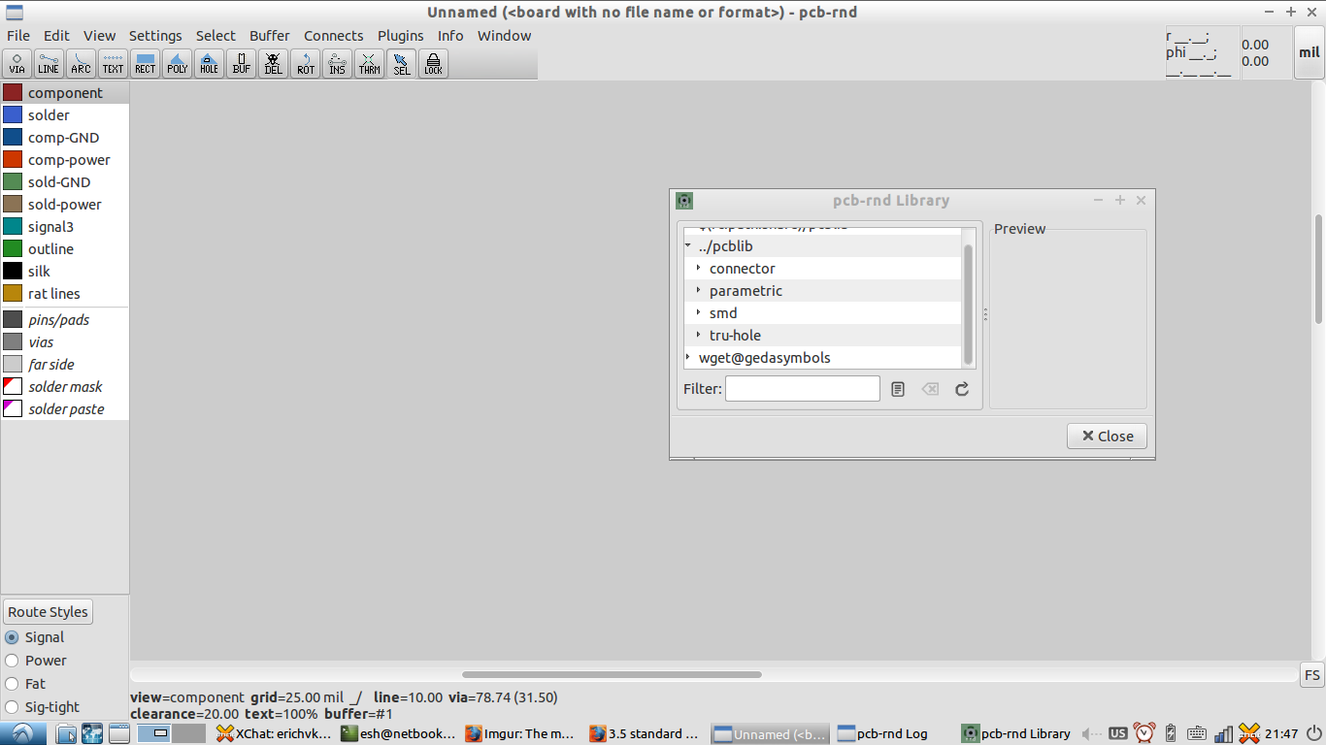Select the TEXT tool

coord(113,64)
